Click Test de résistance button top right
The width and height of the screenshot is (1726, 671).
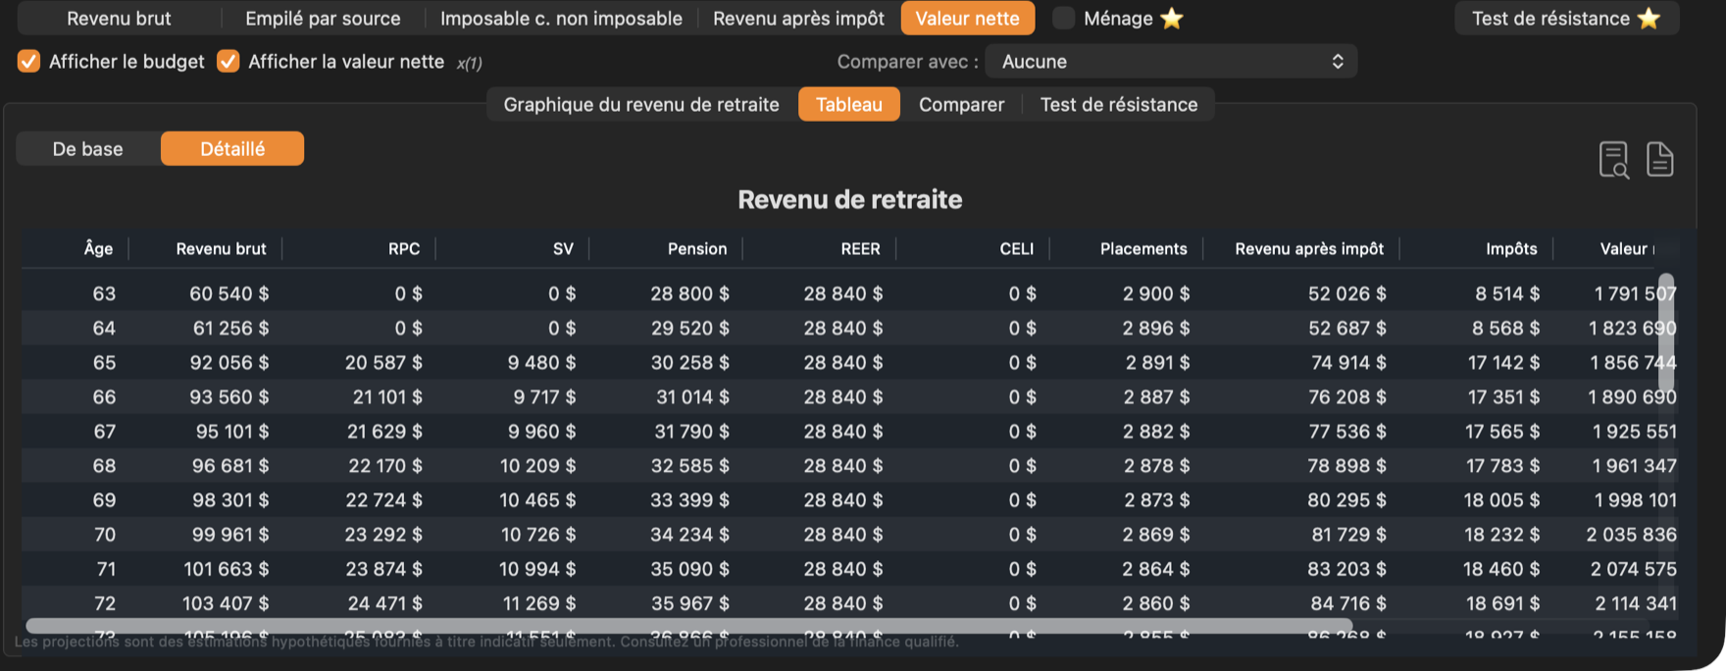tap(1566, 18)
